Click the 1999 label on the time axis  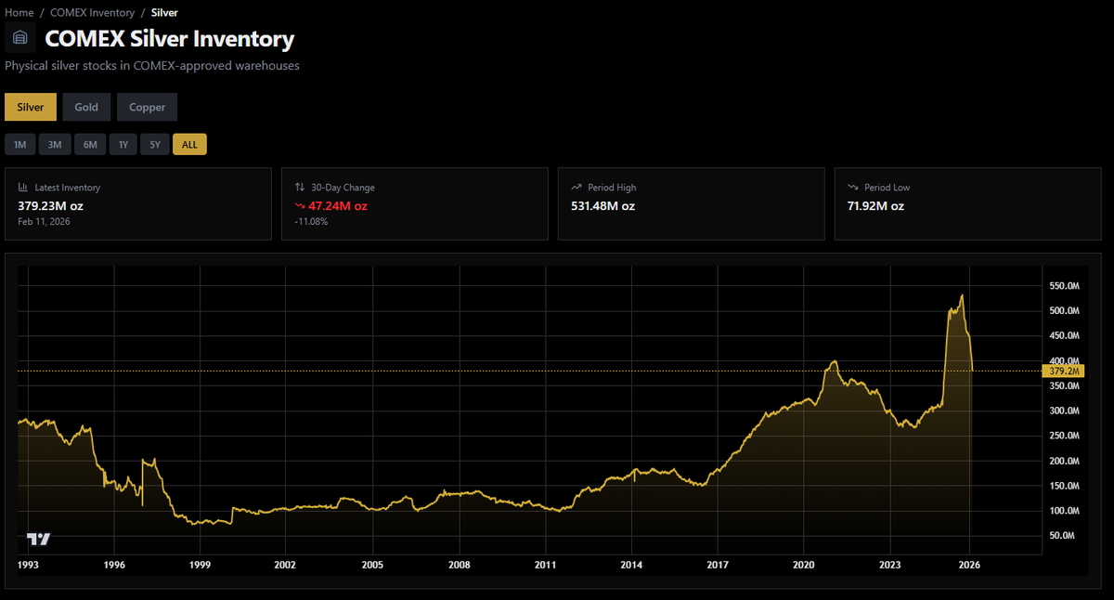(200, 565)
